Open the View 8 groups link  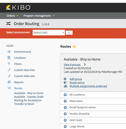[72, 65]
